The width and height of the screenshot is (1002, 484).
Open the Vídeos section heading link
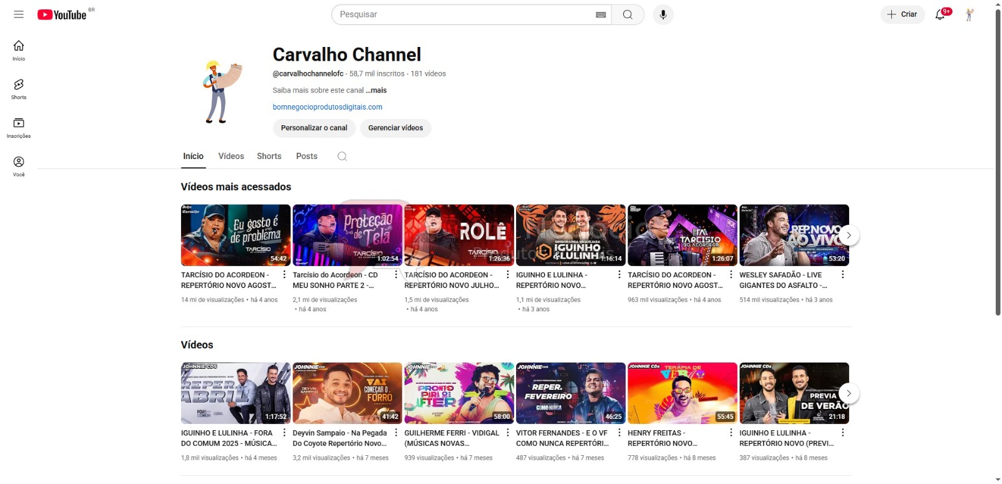tap(197, 345)
